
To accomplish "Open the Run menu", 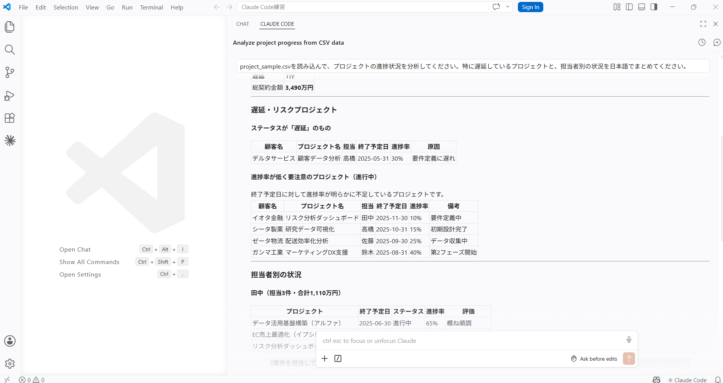I will [x=127, y=7].
